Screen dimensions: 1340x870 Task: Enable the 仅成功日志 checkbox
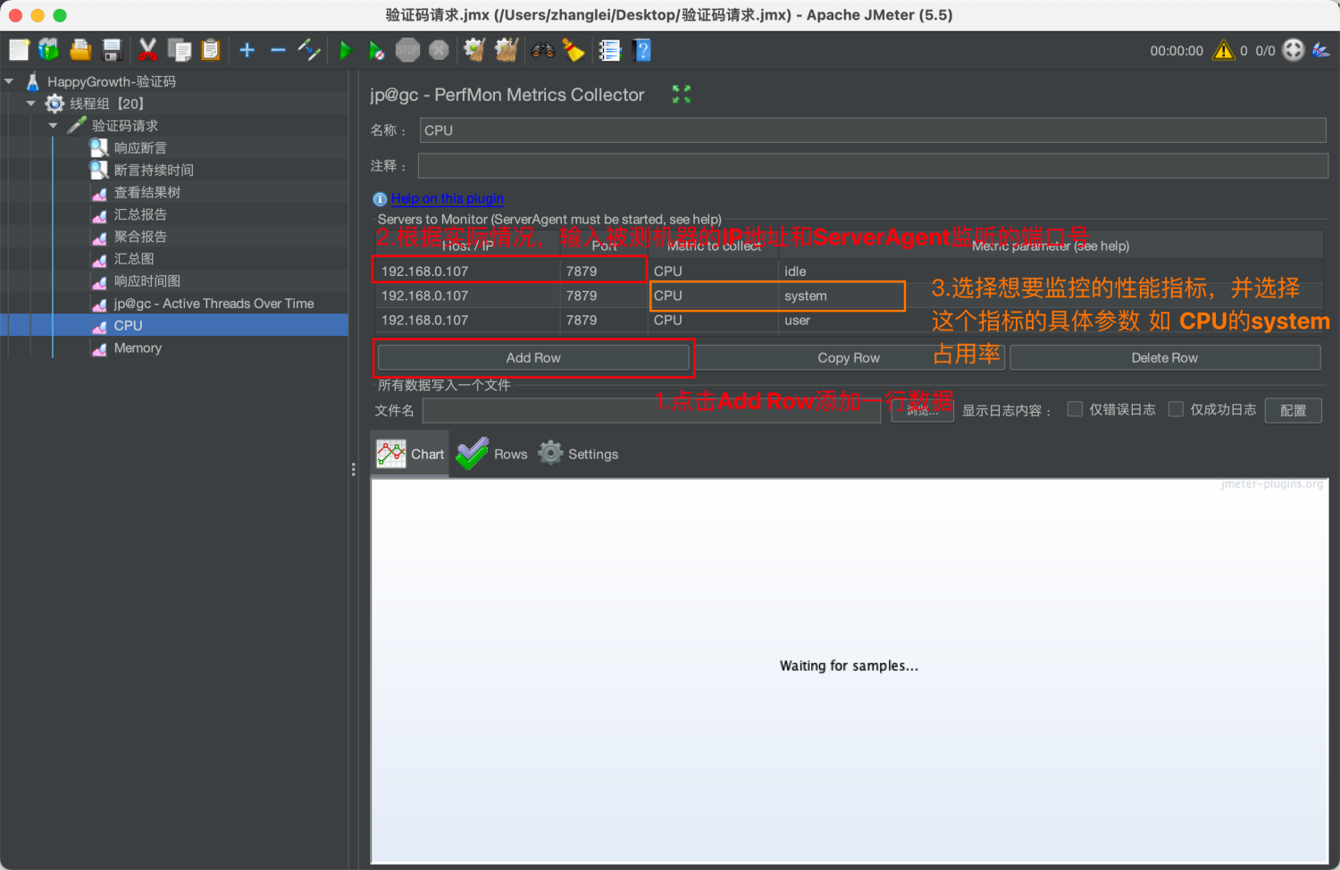click(1177, 409)
